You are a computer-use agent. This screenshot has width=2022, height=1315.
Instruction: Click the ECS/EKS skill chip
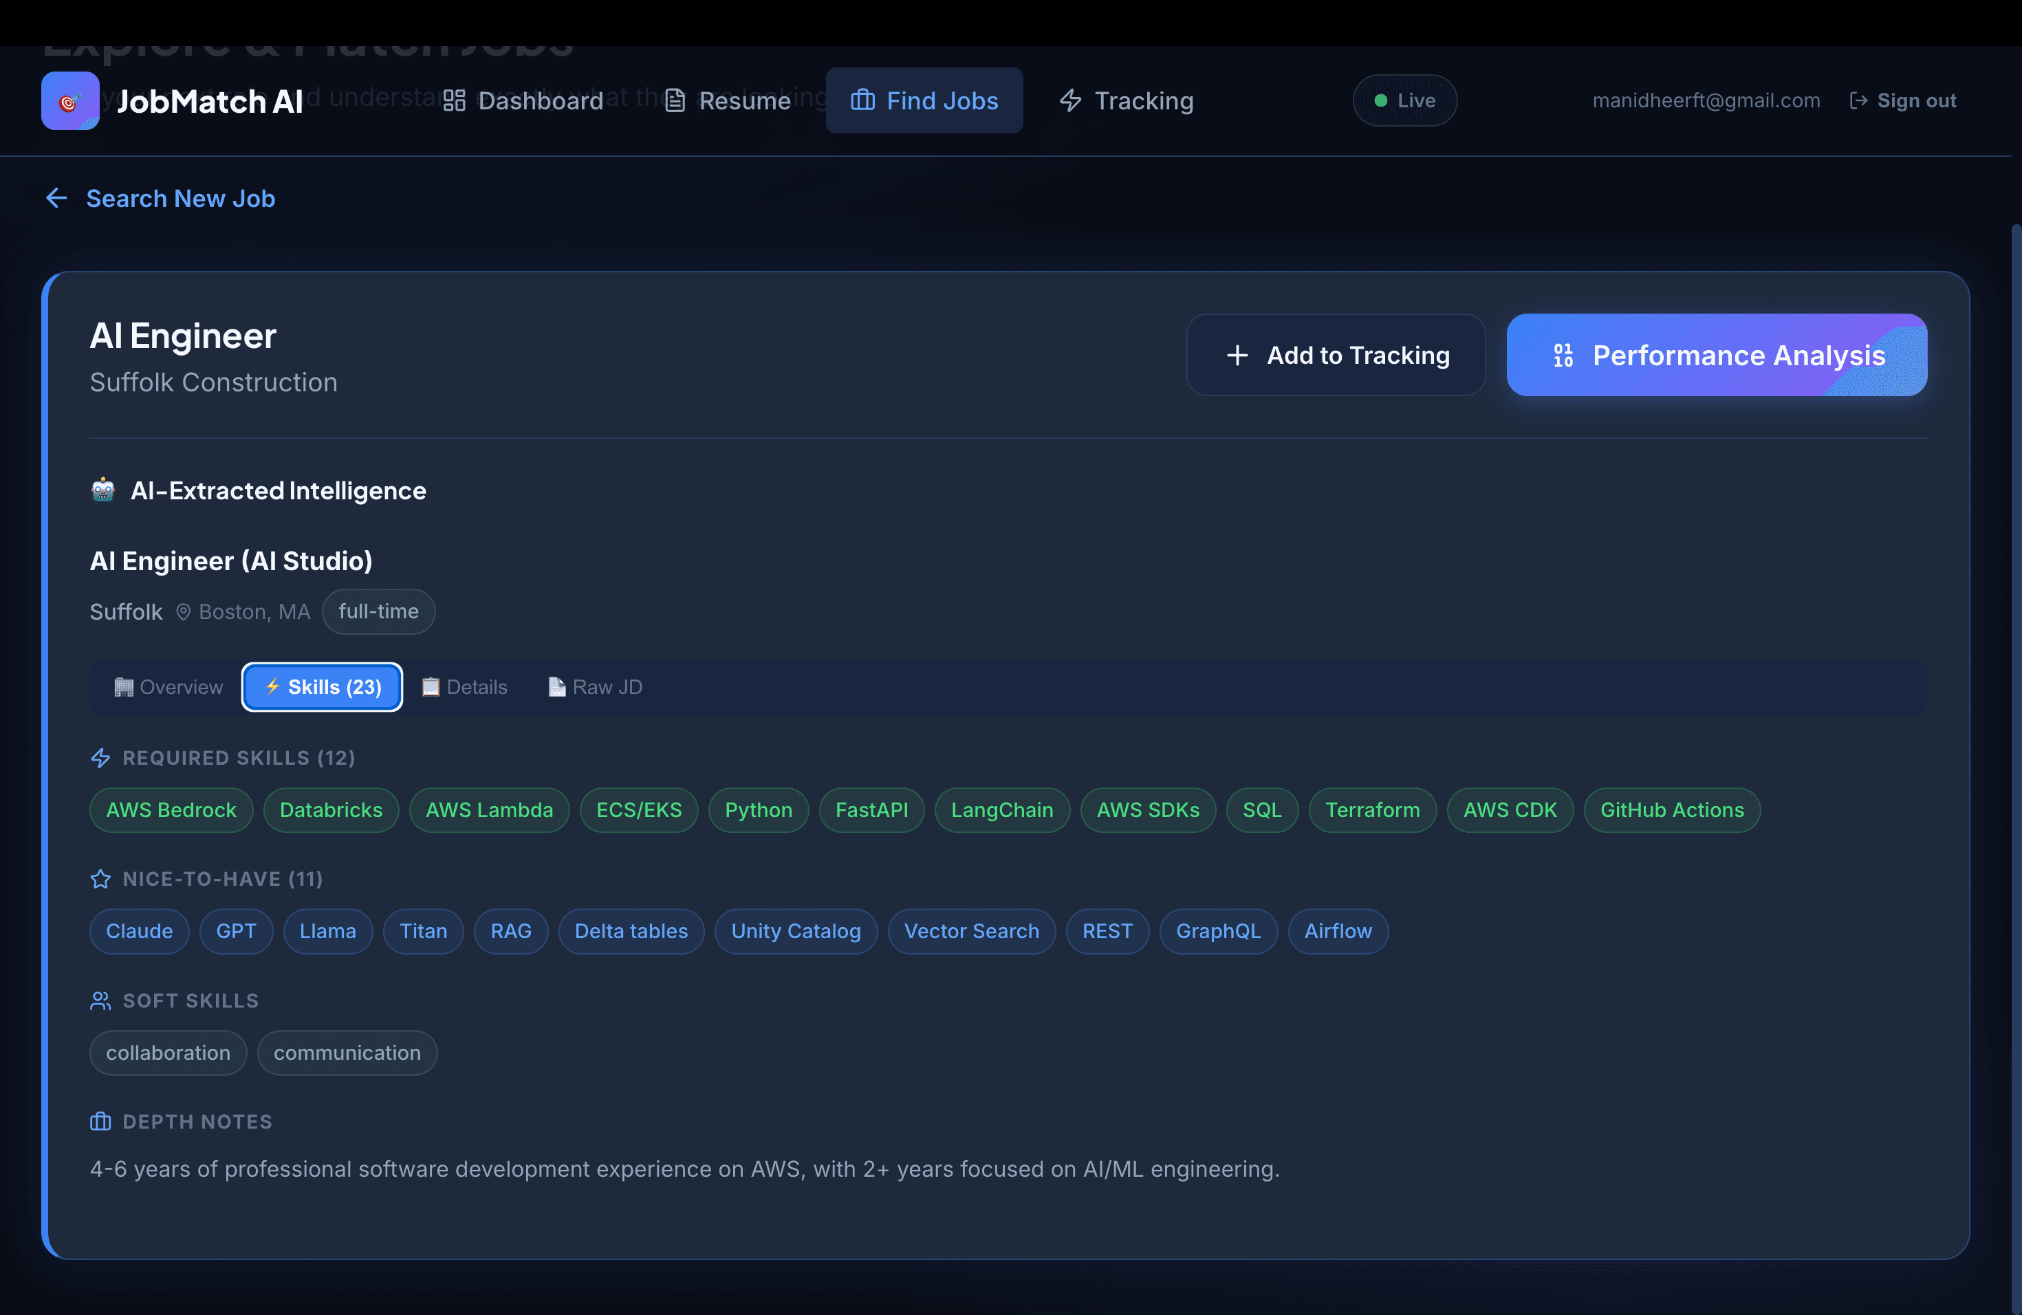(639, 810)
